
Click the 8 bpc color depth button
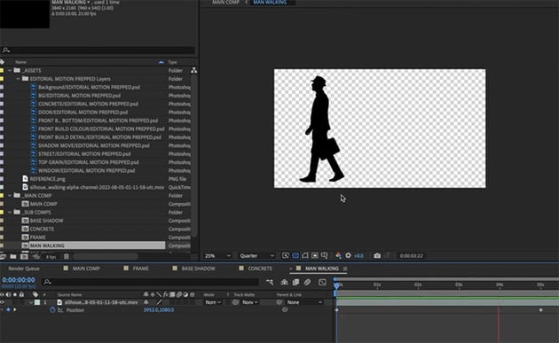point(51,256)
